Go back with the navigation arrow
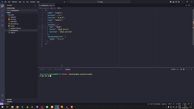194x109 pixels. [65, 2]
